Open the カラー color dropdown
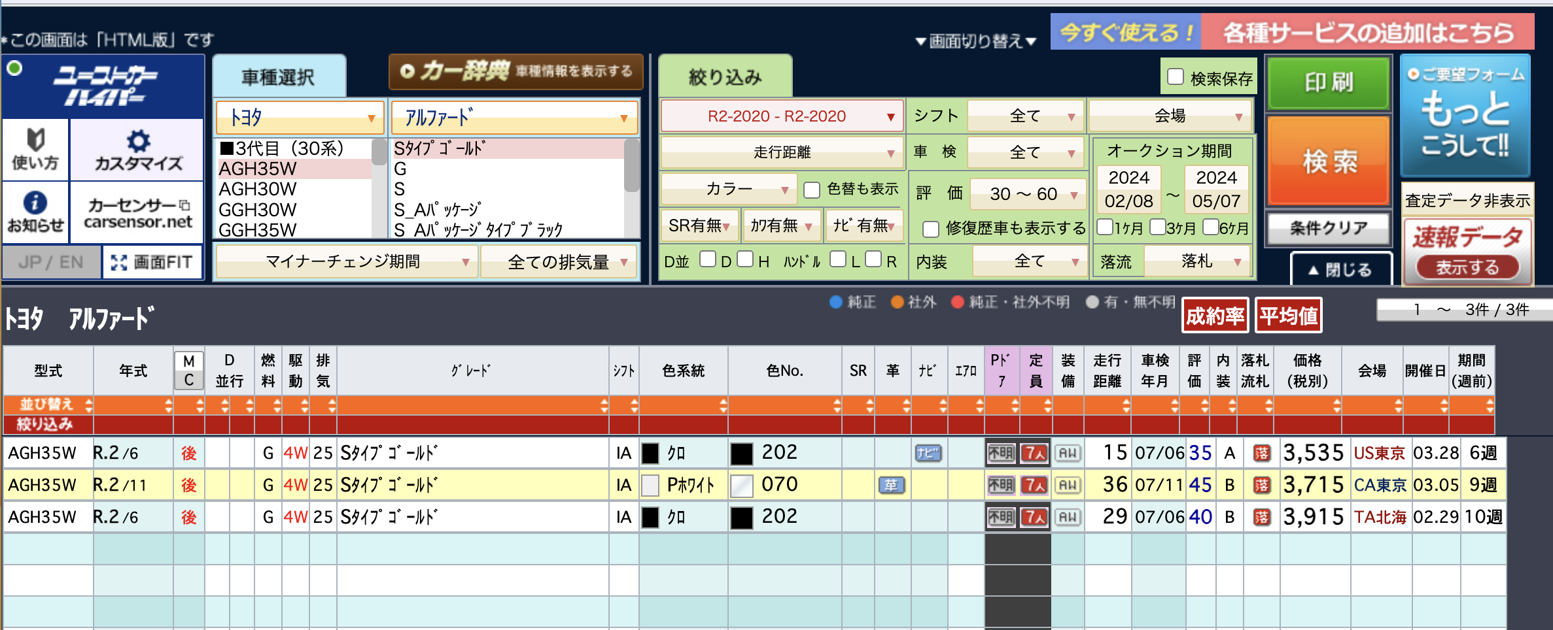Screen dimensions: 1553x630 (x=729, y=190)
